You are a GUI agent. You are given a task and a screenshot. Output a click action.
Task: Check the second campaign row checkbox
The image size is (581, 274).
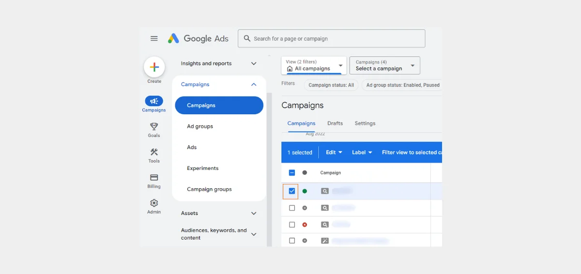tap(292, 208)
